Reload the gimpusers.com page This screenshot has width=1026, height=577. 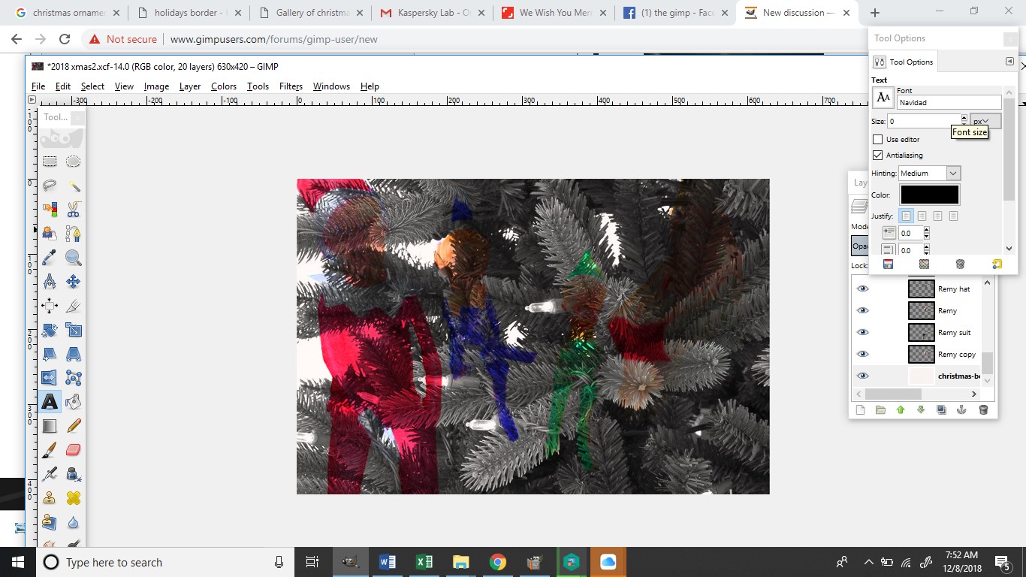[65, 39]
